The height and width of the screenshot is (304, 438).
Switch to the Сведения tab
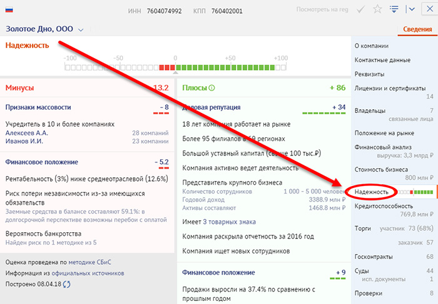[x=417, y=29]
